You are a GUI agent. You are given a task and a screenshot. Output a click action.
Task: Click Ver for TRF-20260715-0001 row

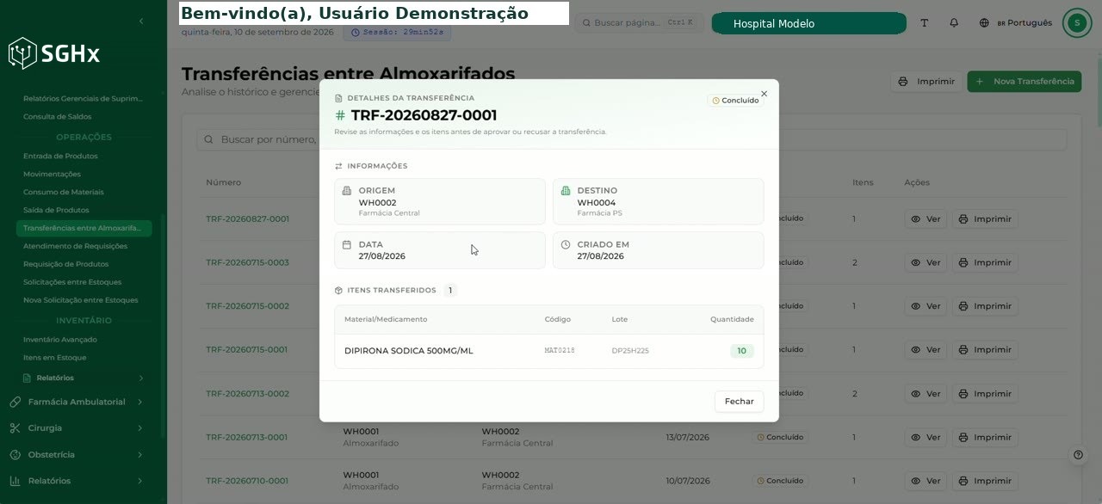pos(926,351)
